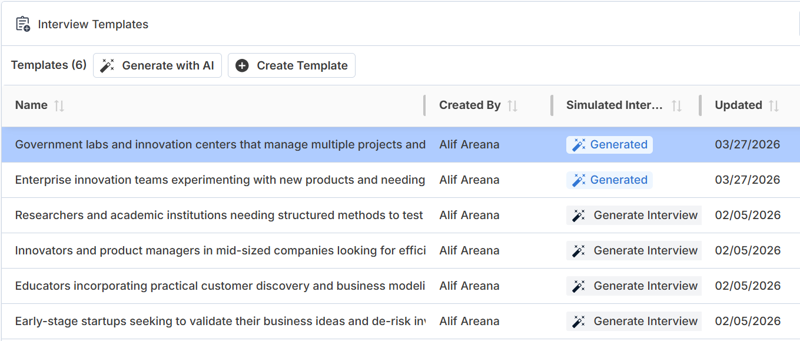Click the Generate with AI button
The image size is (800, 341).
157,65
